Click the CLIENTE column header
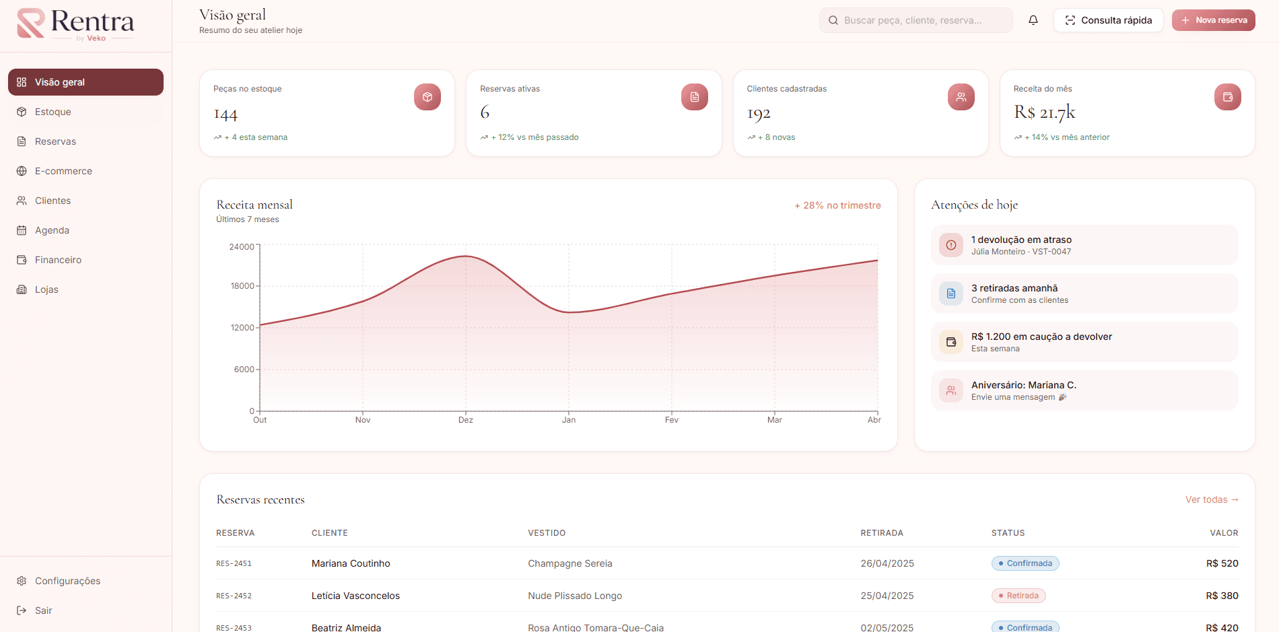1279x632 pixels. click(330, 533)
